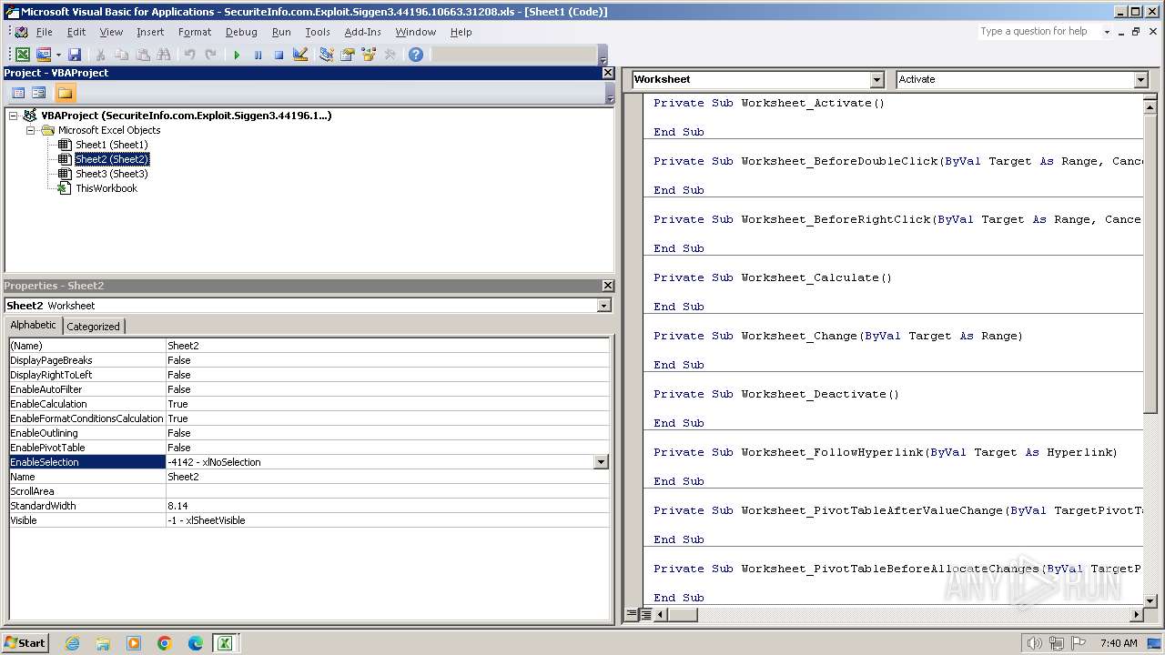
Task: Select the DisplayPageBreaks property row
Action: click(309, 360)
